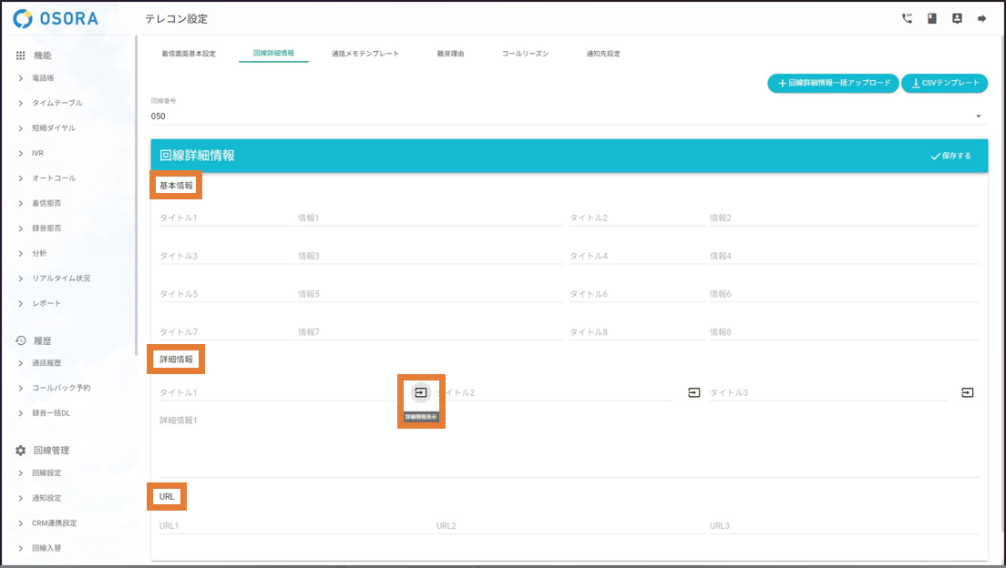
Task: Click the detail display icon beside タイトル3
Action: coord(968,392)
